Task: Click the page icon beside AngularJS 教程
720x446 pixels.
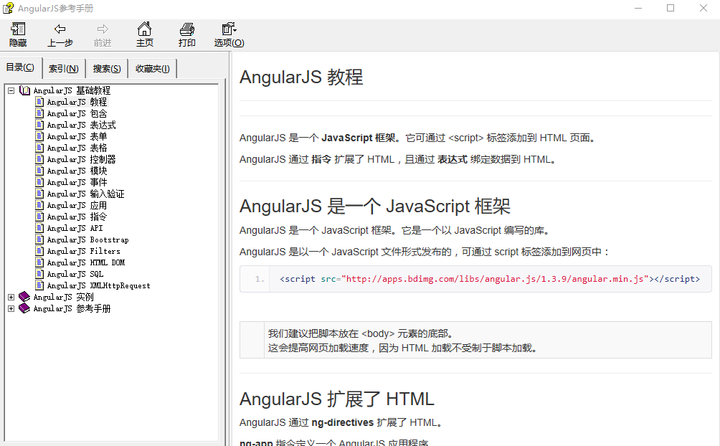Action: pyautogui.click(x=38, y=101)
